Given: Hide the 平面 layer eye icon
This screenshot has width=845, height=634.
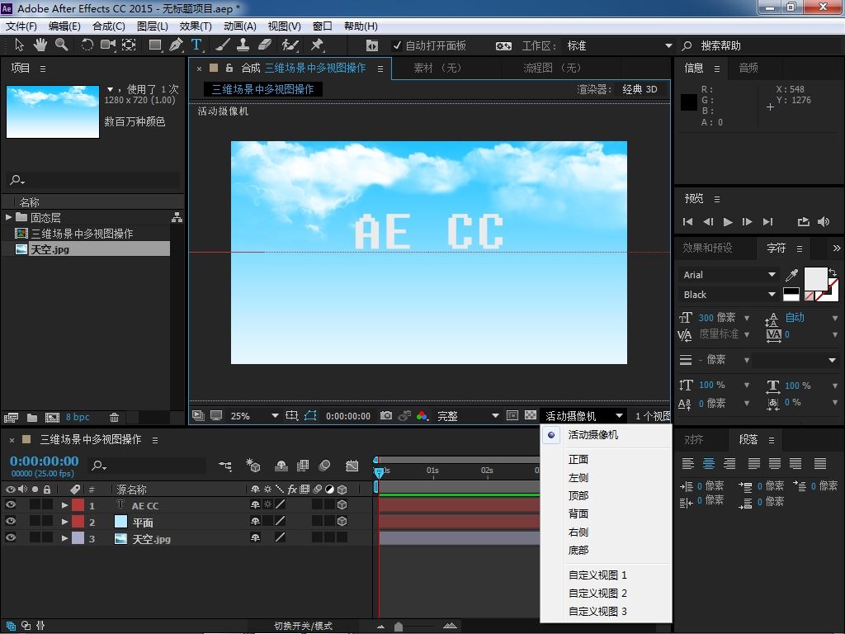Looking at the screenshot, I should 10,522.
